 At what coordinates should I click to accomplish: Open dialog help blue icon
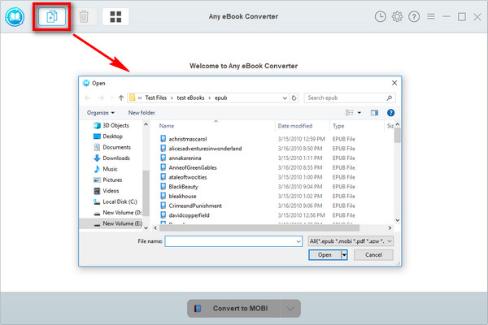click(390, 113)
